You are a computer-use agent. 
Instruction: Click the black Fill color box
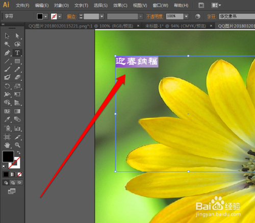(x=8, y=156)
